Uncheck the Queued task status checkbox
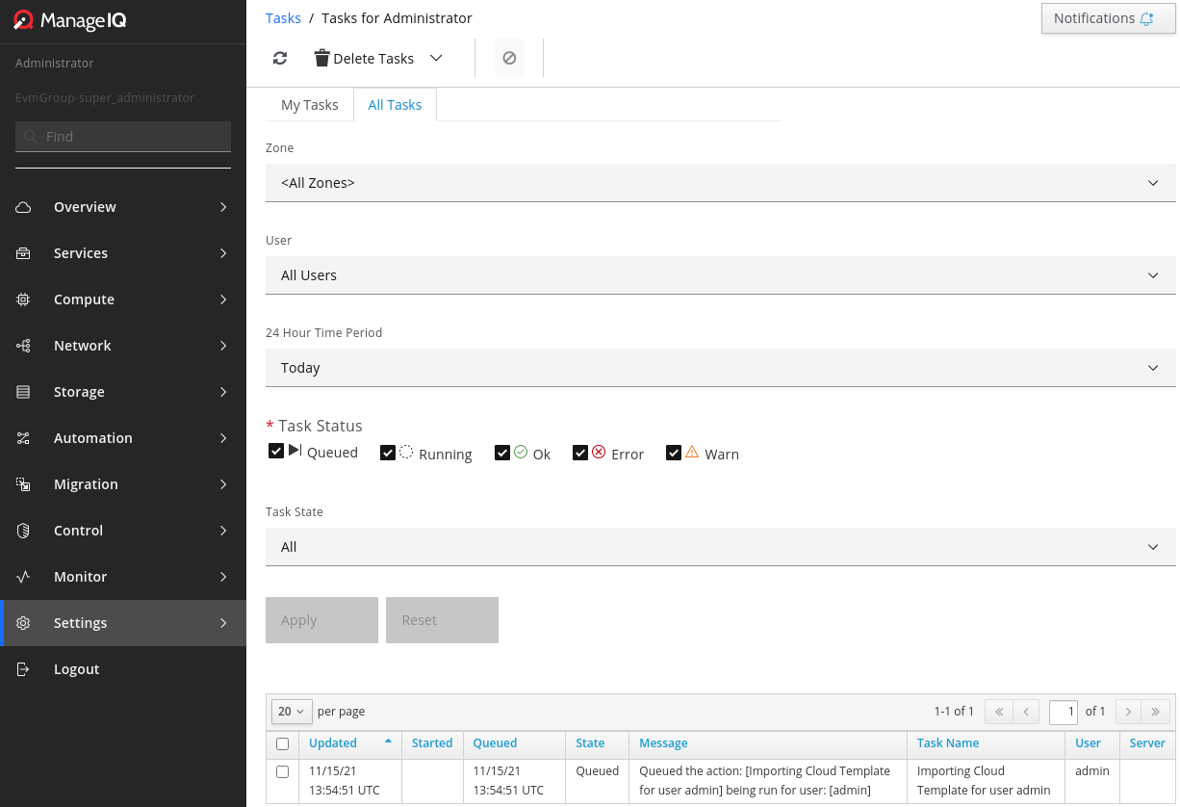This screenshot has width=1180, height=807. (x=276, y=451)
